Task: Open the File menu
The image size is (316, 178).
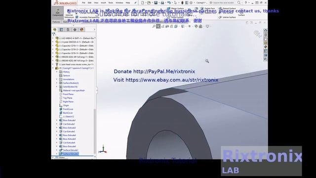Action: pos(83,3)
